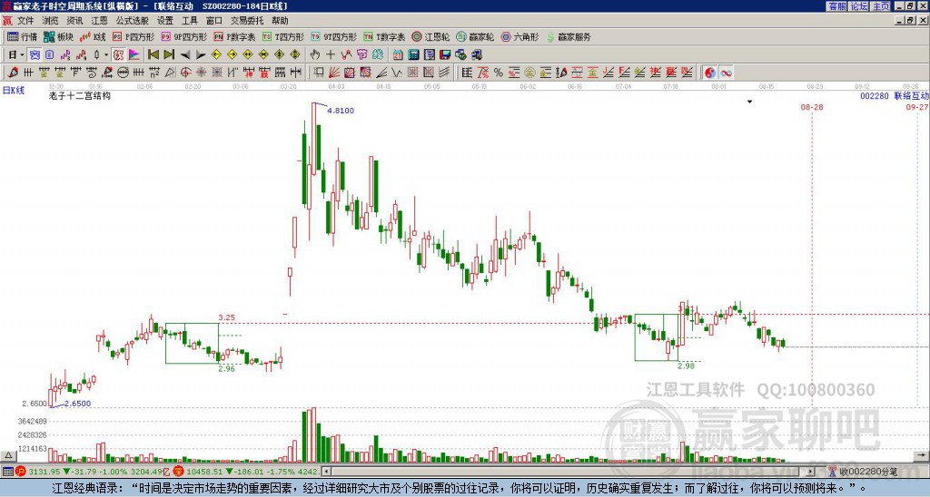This screenshot has height=497, width=930.
Task: Open the P四方形 tool
Action: pos(134,36)
